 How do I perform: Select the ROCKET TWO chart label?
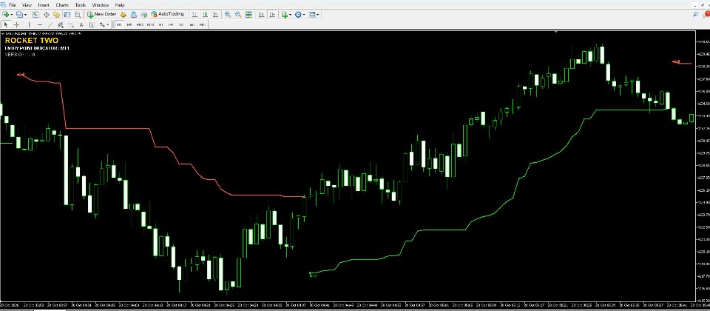[x=32, y=40]
